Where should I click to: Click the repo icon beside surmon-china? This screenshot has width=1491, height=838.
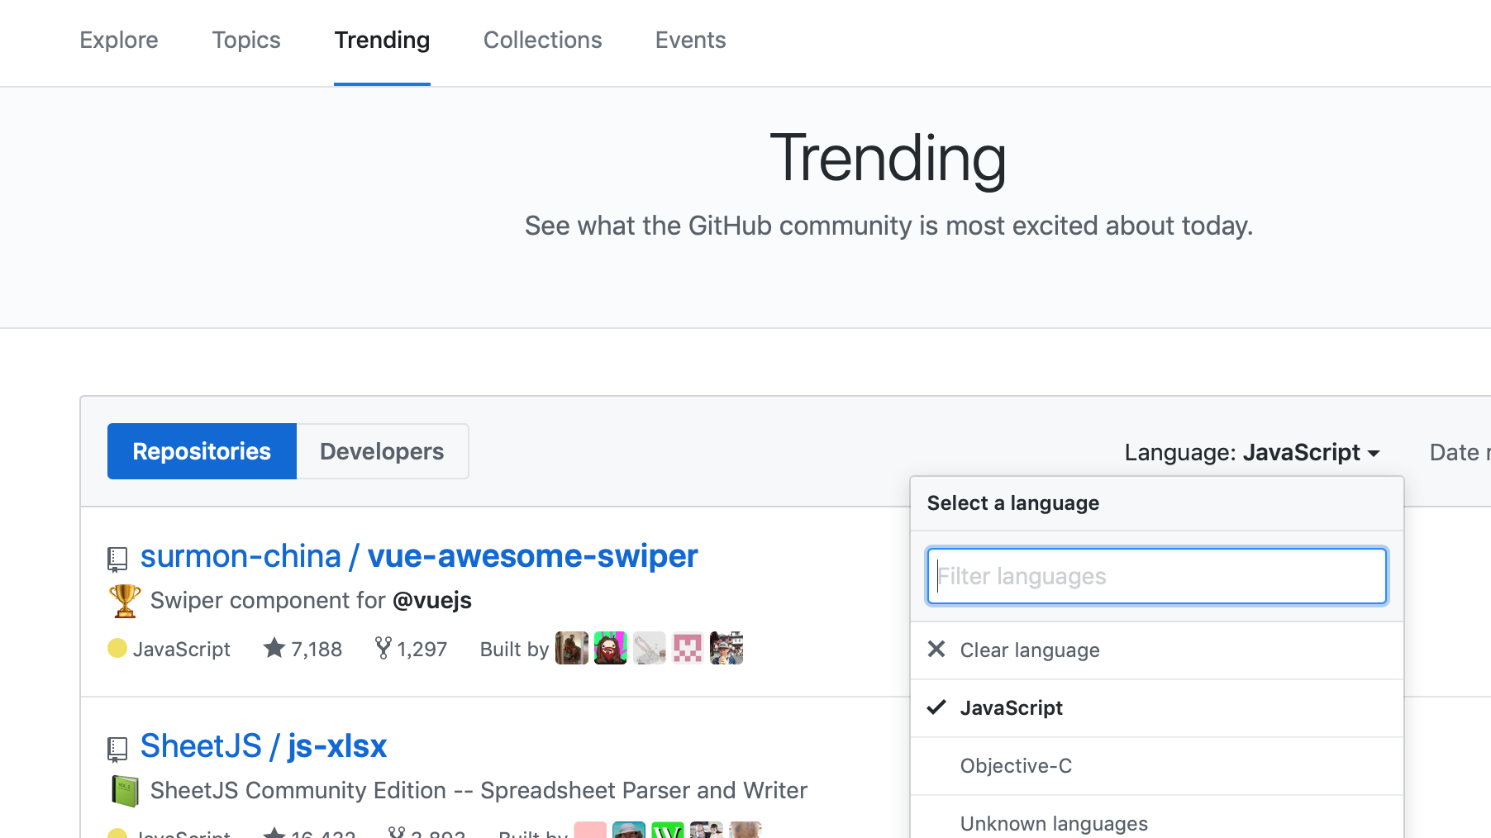tap(117, 559)
